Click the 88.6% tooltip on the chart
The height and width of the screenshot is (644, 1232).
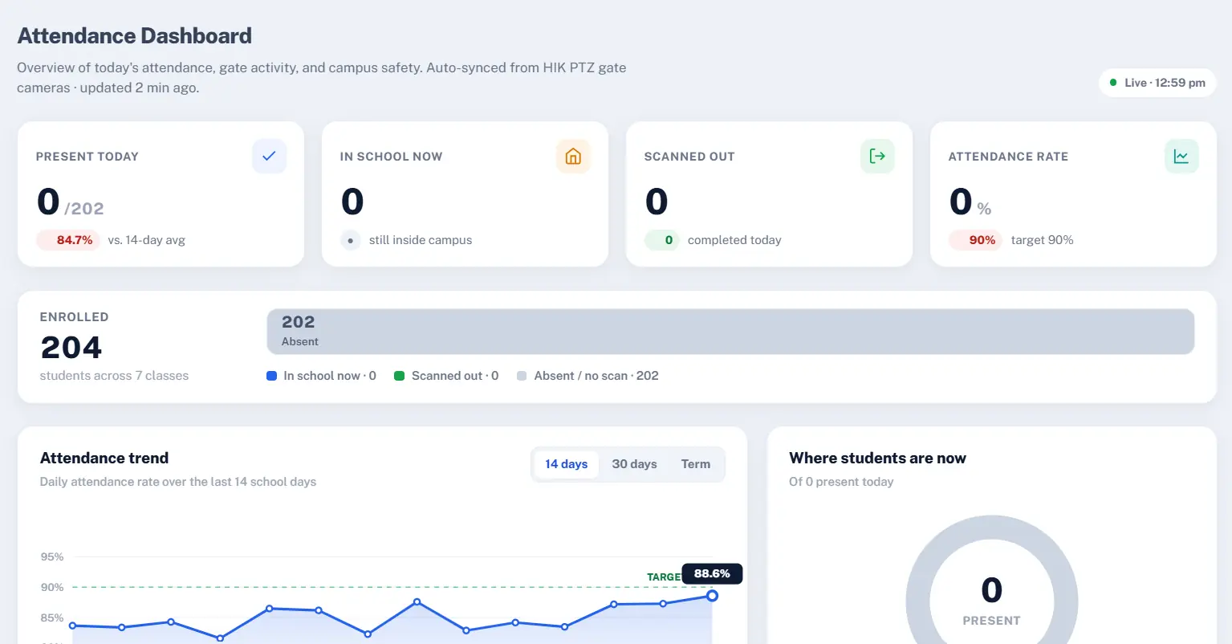tap(712, 573)
